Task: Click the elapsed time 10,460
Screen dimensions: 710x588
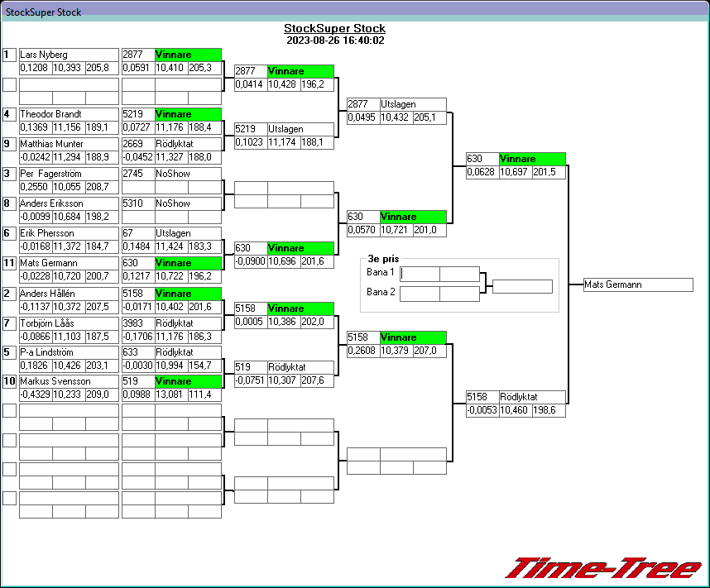Action: (x=516, y=410)
